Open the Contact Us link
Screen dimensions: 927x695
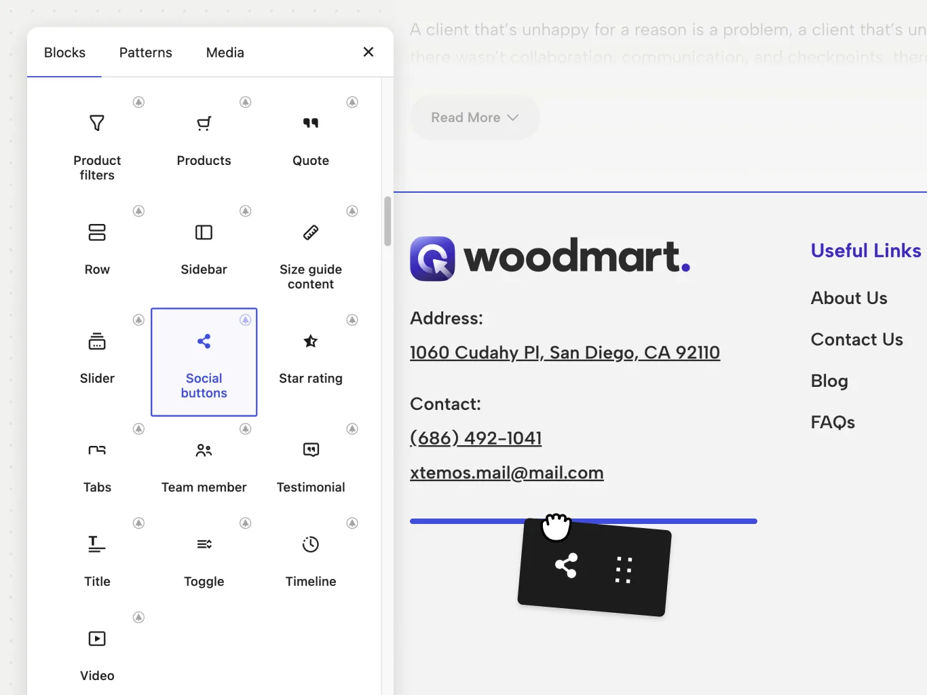856,339
